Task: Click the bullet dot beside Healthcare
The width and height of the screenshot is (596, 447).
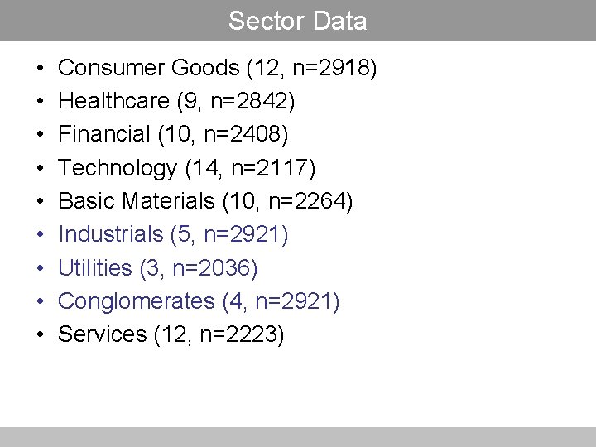Action: [40, 101]
